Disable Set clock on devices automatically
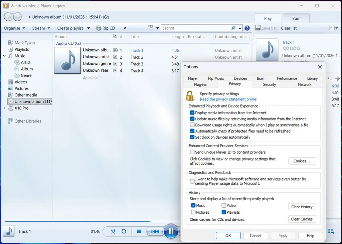The image size is (342, 244). [x=192, y=137]
